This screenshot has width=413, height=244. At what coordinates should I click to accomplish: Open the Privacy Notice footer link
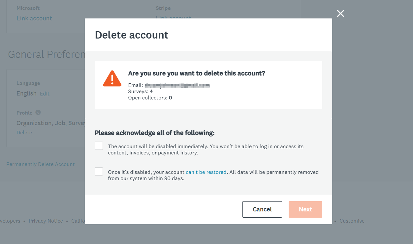(x=46, y=221)
